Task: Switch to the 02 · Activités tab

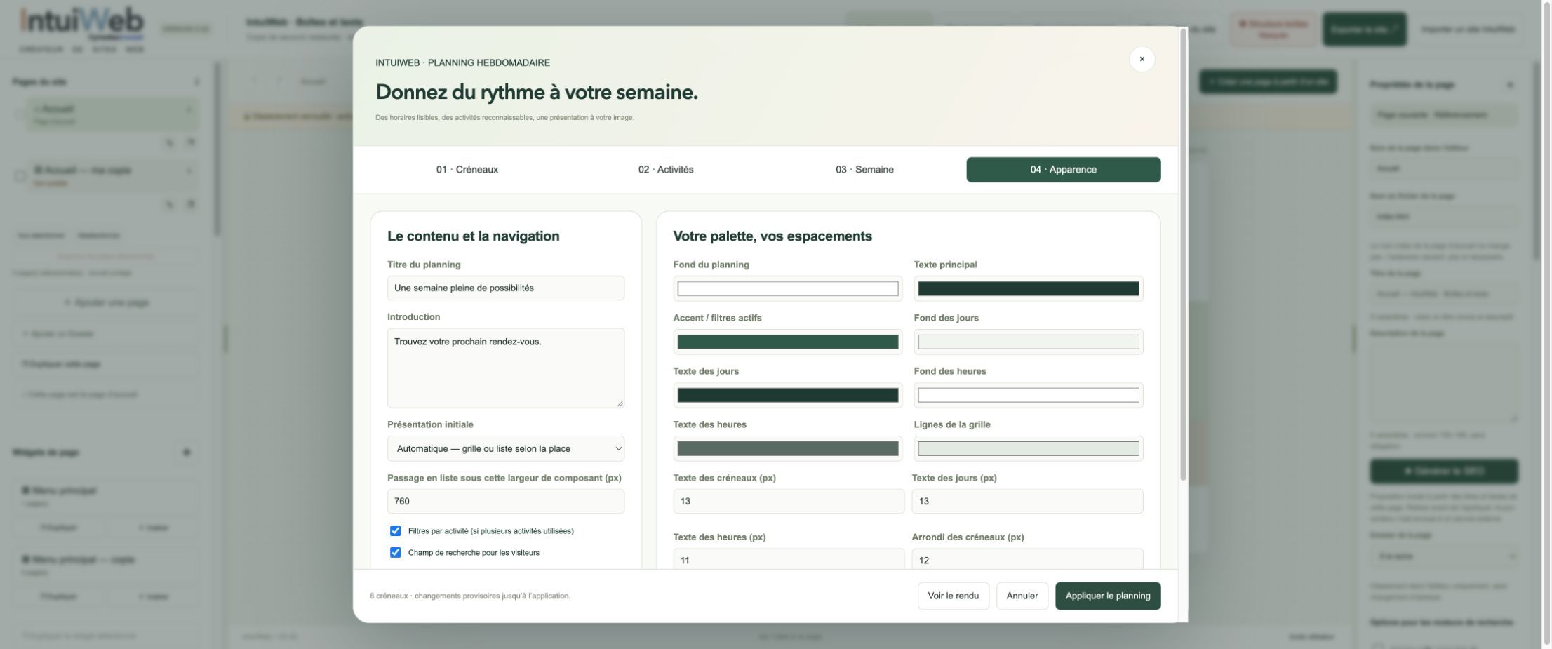Action: point(666,170)
